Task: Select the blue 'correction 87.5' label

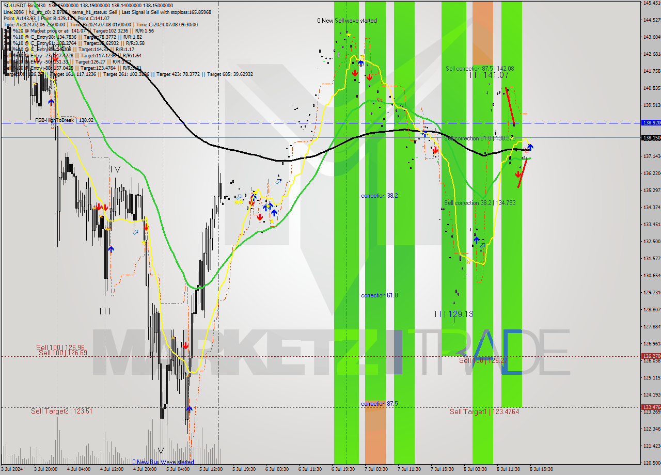Action: pyautogui.click(x=380, y=404)
